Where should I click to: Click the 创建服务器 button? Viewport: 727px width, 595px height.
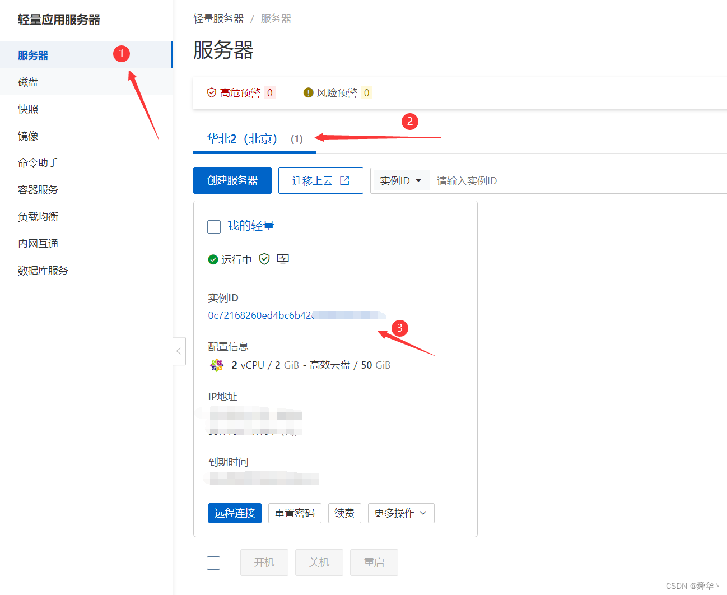pyautogui.click(x=232, y=180)
